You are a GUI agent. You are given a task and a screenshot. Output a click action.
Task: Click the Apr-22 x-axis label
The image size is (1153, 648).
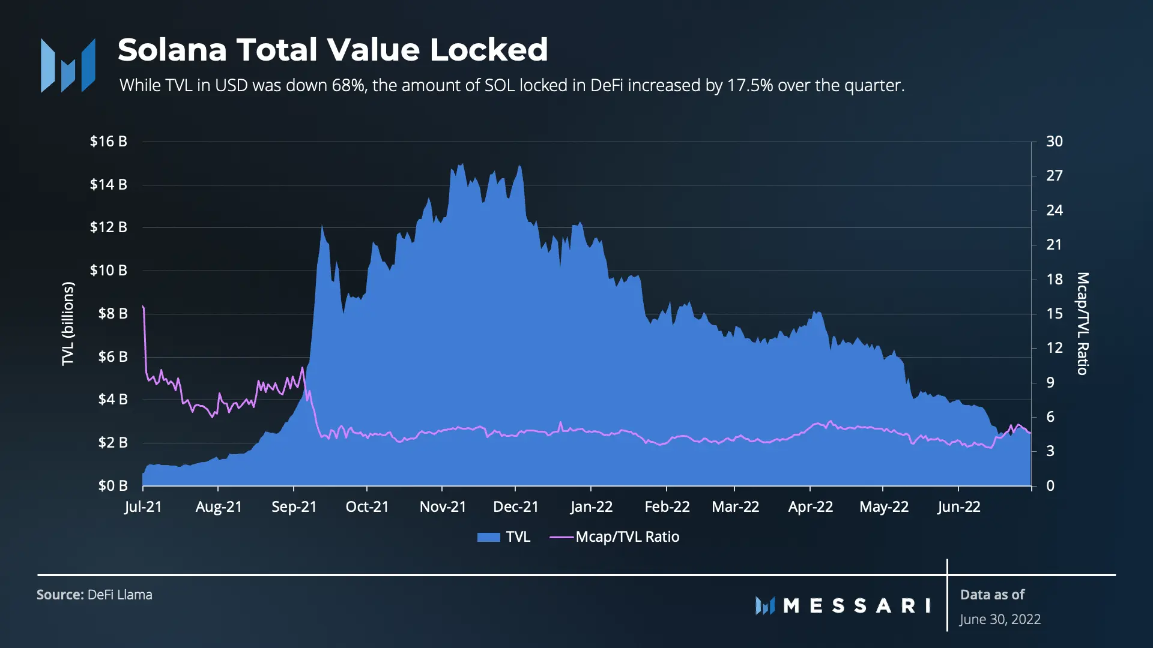click(x=811, y=507)
